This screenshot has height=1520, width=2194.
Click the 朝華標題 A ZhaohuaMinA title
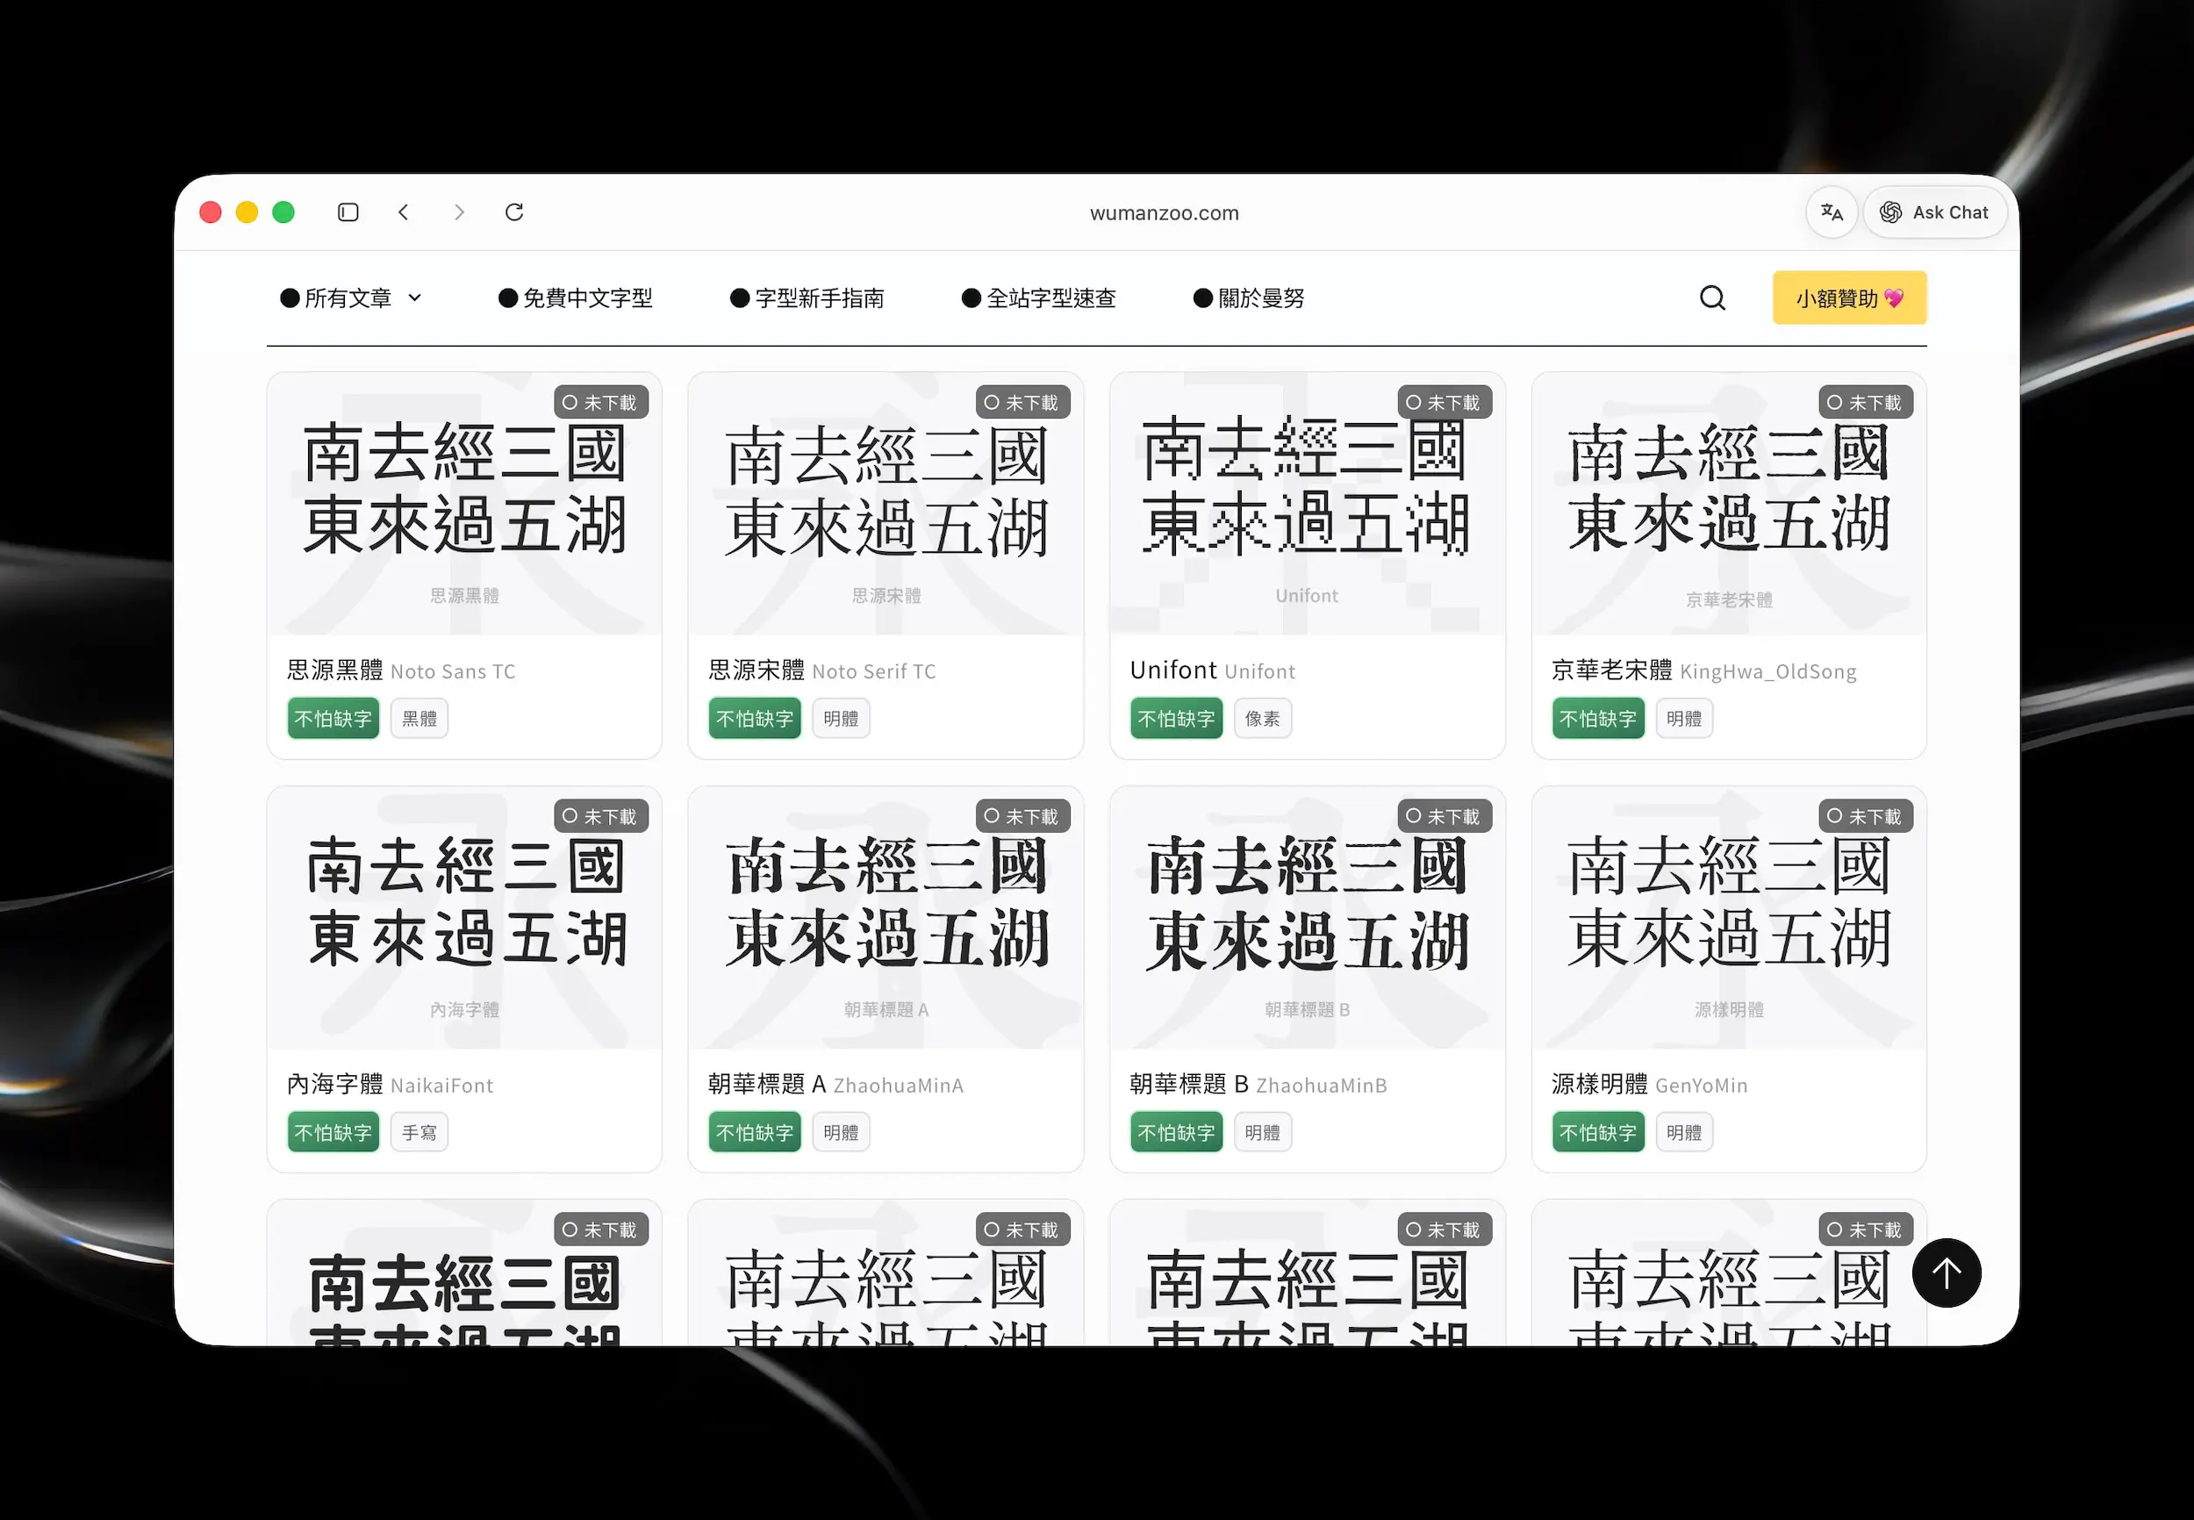(836, 1085)
